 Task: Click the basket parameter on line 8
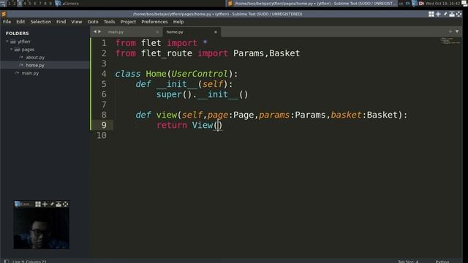[x=346, y=115]
